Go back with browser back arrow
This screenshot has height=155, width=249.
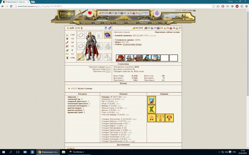click(x=2, y=6)
